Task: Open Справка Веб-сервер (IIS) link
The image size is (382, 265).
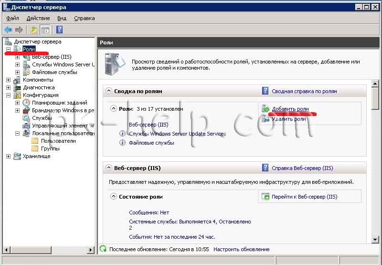Action: click(302, 168)
